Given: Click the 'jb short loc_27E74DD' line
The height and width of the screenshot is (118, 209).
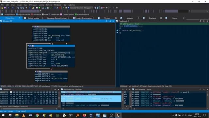Looking at the screenshot, I should [48, 66].
